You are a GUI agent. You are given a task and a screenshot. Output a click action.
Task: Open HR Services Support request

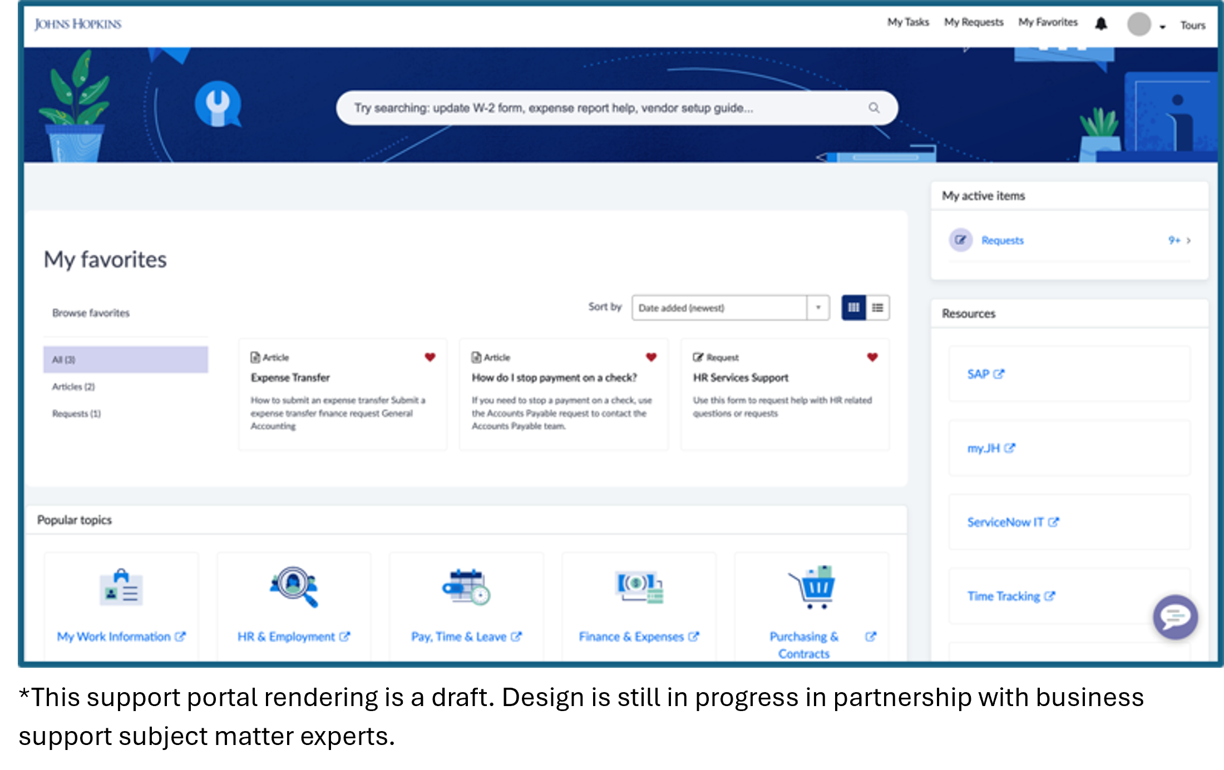pyautogui.click(x=741, y=377)
